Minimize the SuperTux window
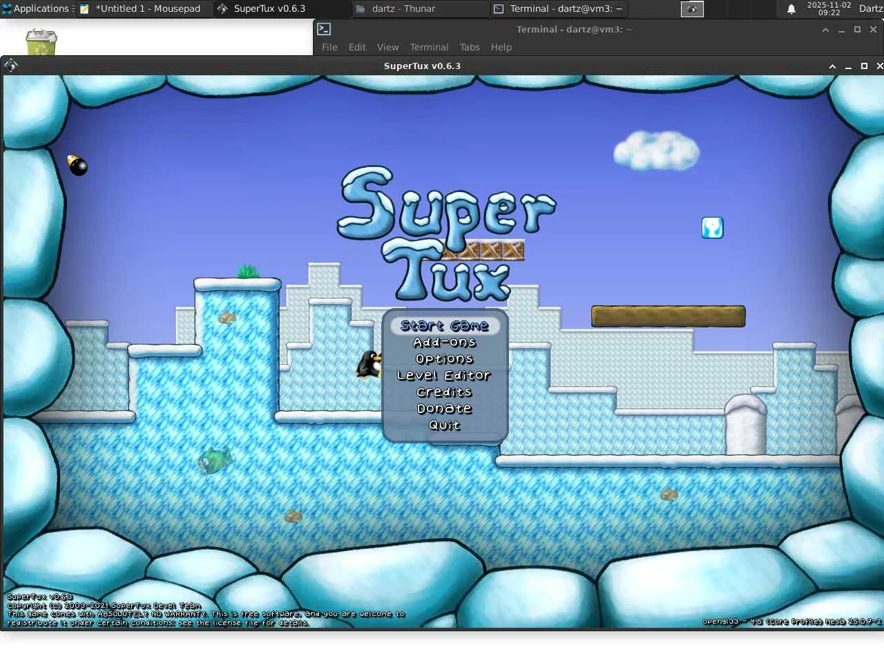884x663 pixels. tap(848, 66)
